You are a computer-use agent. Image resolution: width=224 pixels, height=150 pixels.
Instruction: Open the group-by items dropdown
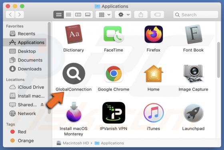tap(104, 14)
